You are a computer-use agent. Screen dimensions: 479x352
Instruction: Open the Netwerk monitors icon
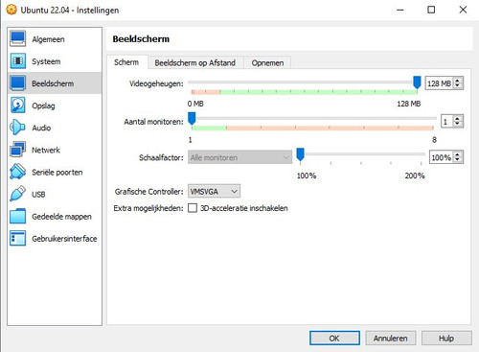[17, 150]
